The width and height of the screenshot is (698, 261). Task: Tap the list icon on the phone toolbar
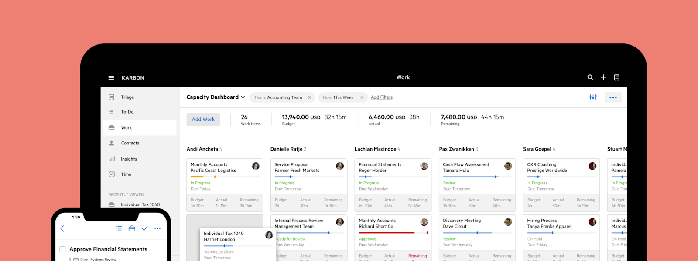pyautogui.click(x=119, y=228)
